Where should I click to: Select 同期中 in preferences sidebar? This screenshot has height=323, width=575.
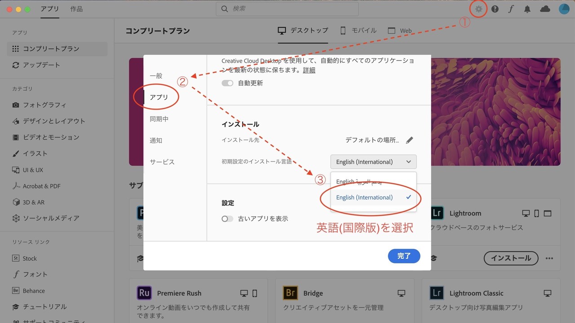click(x=159, y=119)
